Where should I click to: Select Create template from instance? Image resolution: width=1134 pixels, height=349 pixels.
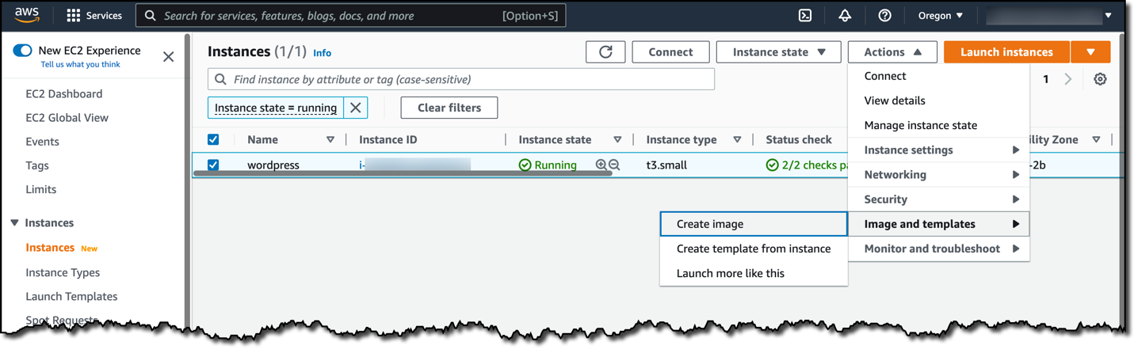pos(754,248)
